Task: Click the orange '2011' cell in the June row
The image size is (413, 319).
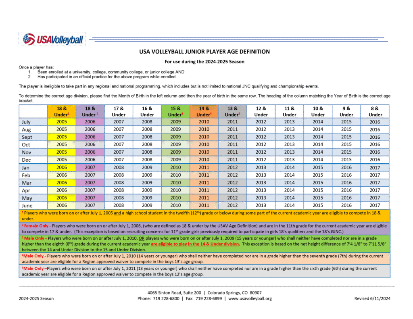Action: (204, 205)
